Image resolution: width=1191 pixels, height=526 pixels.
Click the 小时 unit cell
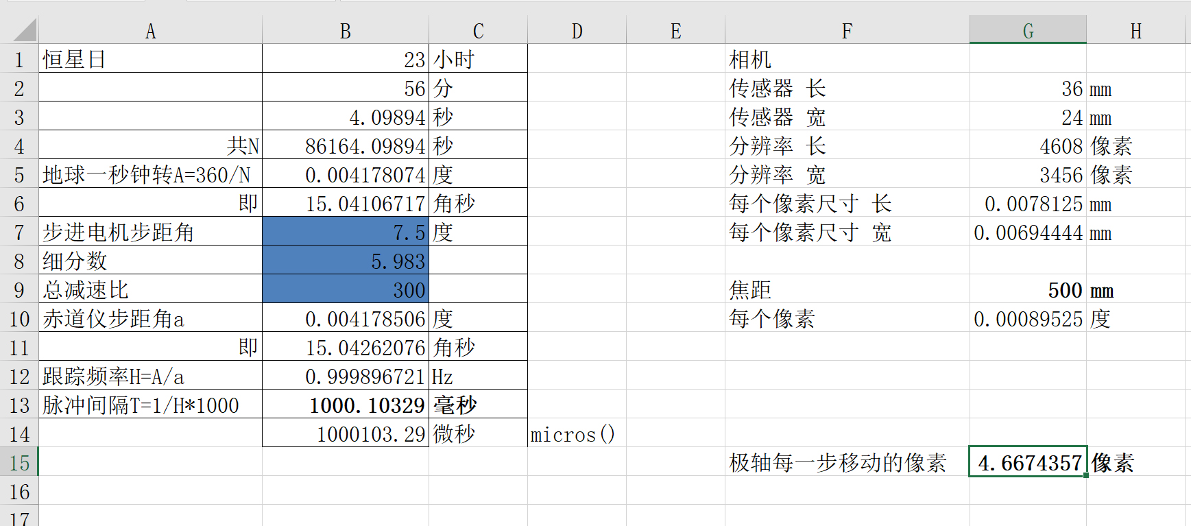pyautogui.click(x=479, y=59)
